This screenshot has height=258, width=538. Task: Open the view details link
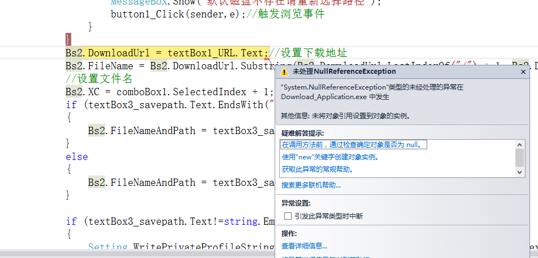point(305,246)
